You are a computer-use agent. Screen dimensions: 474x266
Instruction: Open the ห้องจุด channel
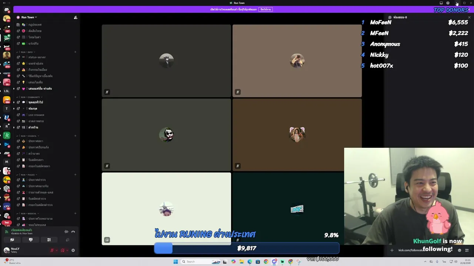[46, 109]
